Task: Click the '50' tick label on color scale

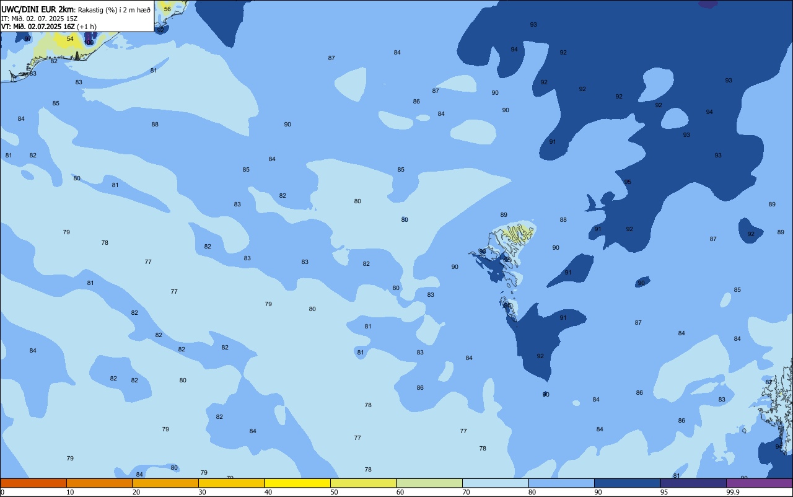Action: tap(335, 492)
